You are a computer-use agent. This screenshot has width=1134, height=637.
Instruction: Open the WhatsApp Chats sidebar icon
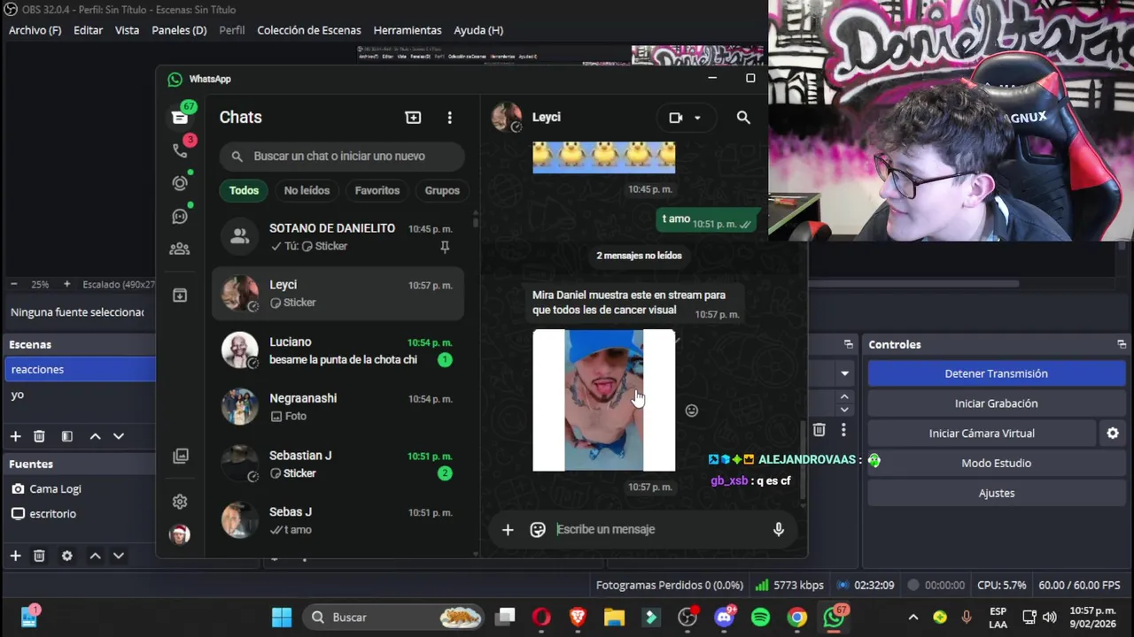180,117
